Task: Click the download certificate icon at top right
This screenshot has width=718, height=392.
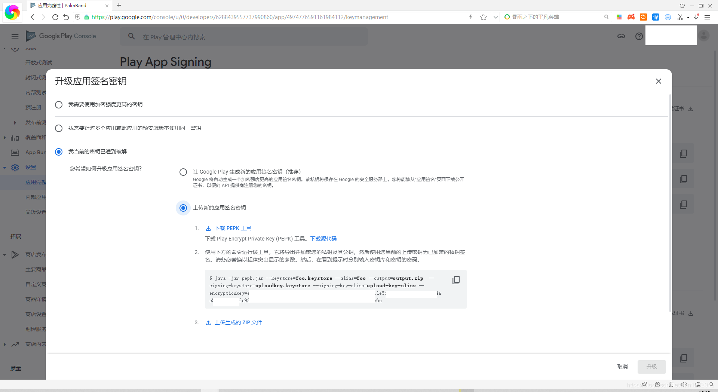Action: (691, 109)
